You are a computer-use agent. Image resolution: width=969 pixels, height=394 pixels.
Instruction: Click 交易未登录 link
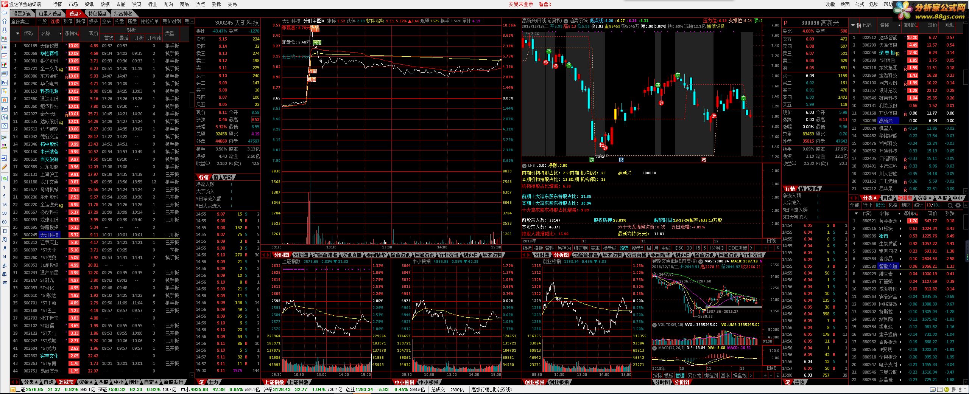521,4
